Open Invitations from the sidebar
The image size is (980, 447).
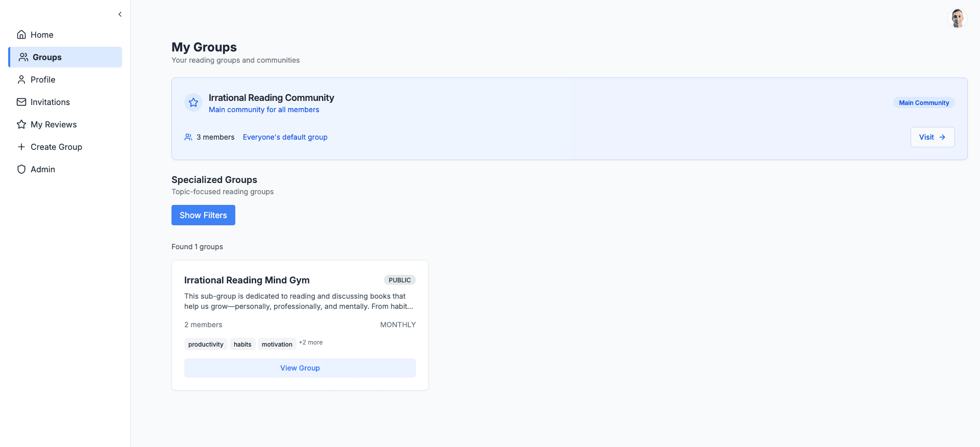65,102
